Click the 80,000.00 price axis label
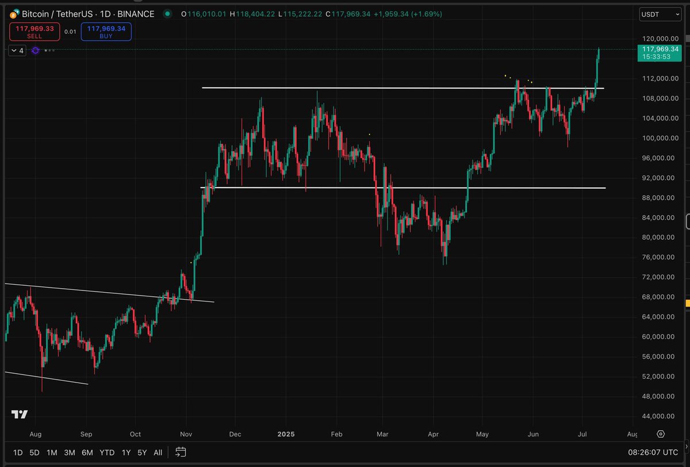Viewport: 690px width, 467px height. click(x=659, y=238)
